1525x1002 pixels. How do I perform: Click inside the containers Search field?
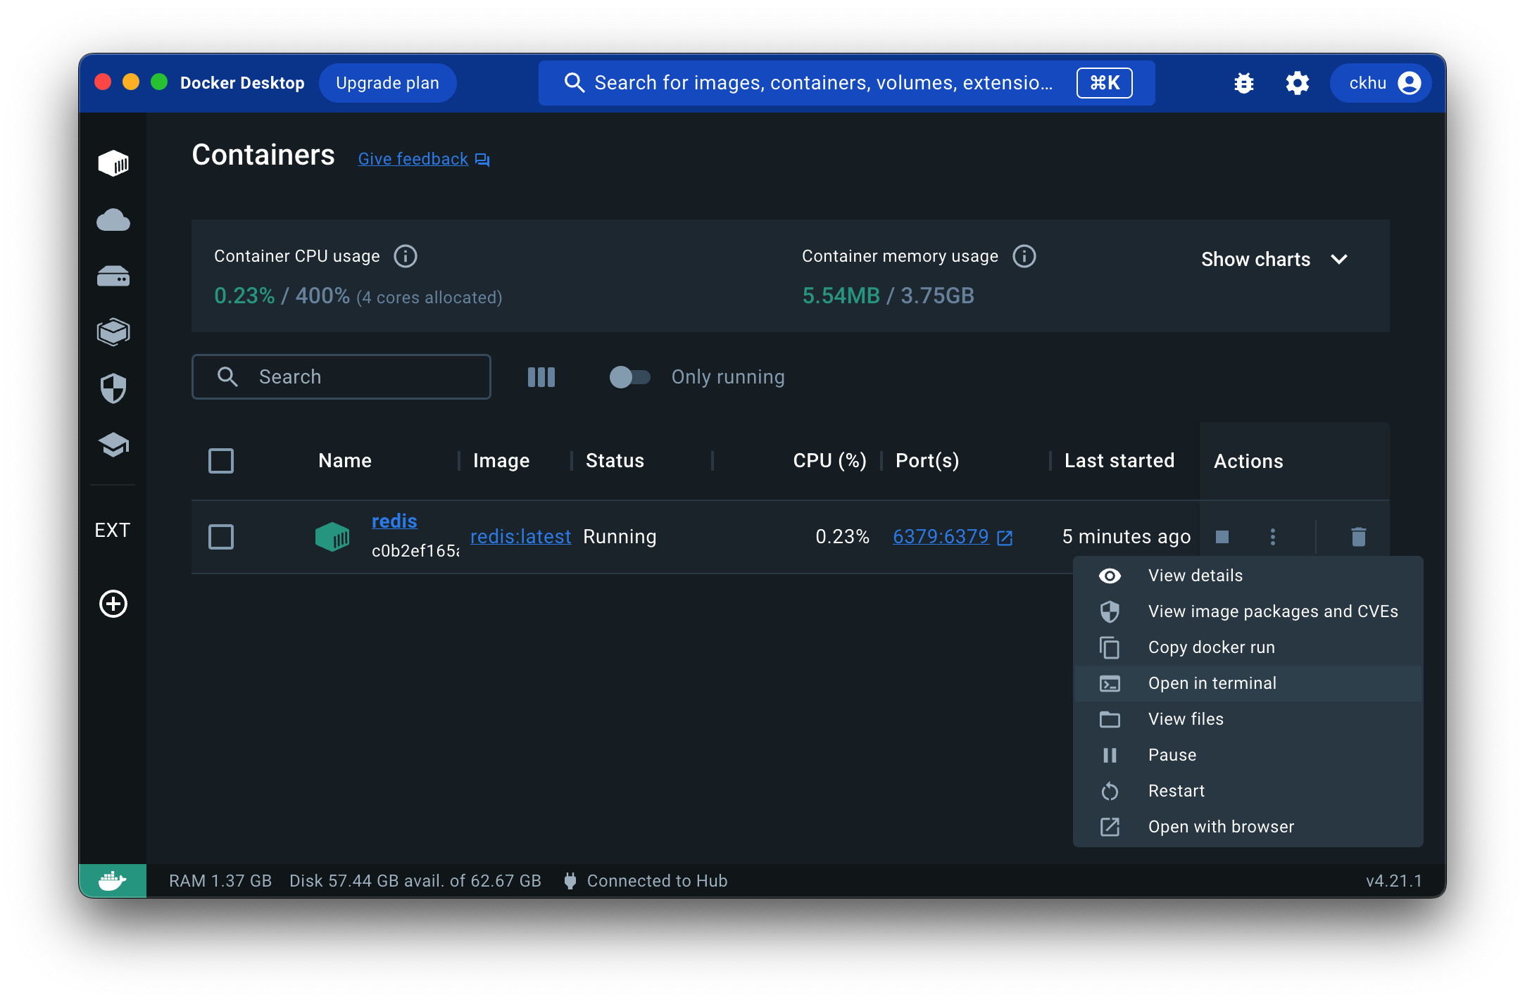pos(341,377)
